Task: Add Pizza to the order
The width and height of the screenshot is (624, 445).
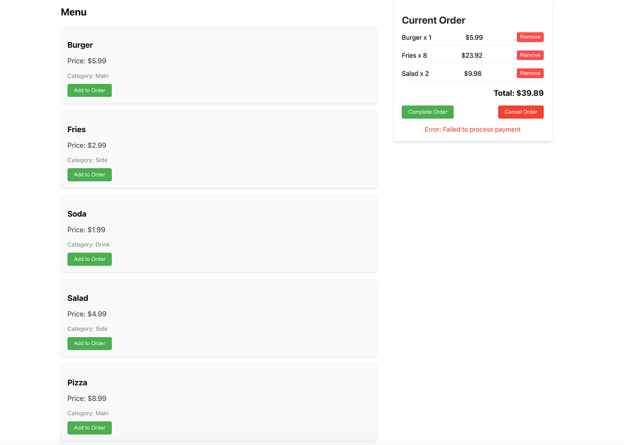Action: click(89, 427)
